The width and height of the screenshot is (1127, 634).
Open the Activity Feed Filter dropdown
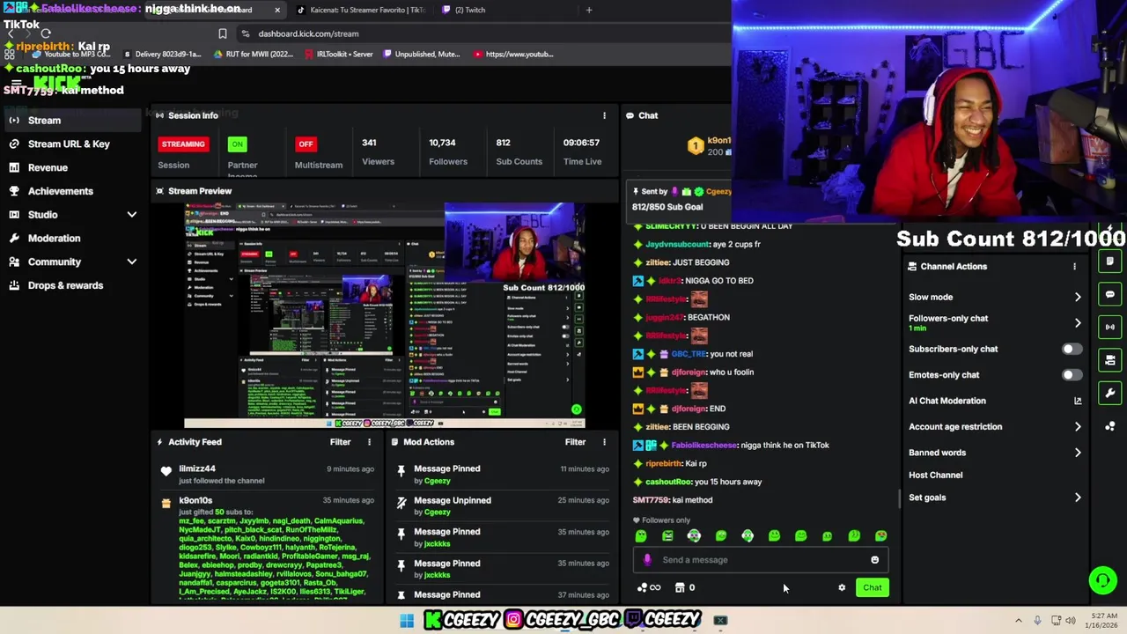(340, 442)
